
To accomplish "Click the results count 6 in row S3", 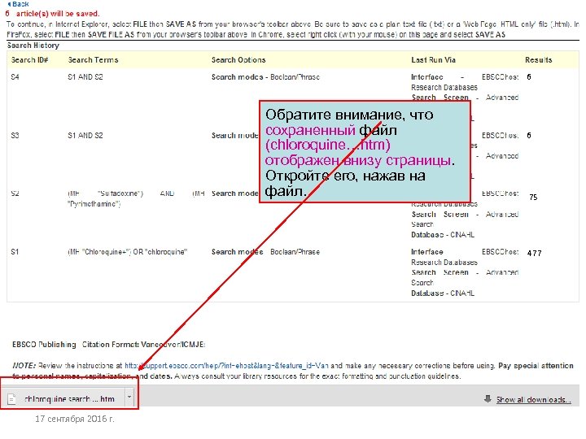I will pos(529,135).
